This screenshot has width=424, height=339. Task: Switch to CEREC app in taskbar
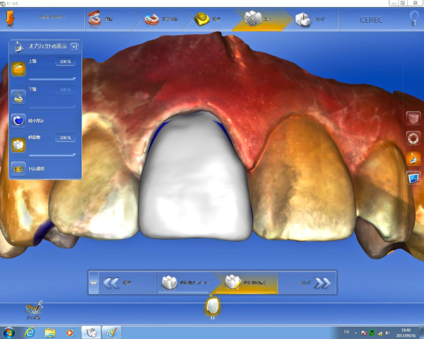91,333
